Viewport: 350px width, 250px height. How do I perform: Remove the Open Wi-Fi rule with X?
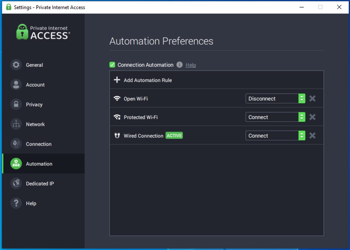point(312,98)
